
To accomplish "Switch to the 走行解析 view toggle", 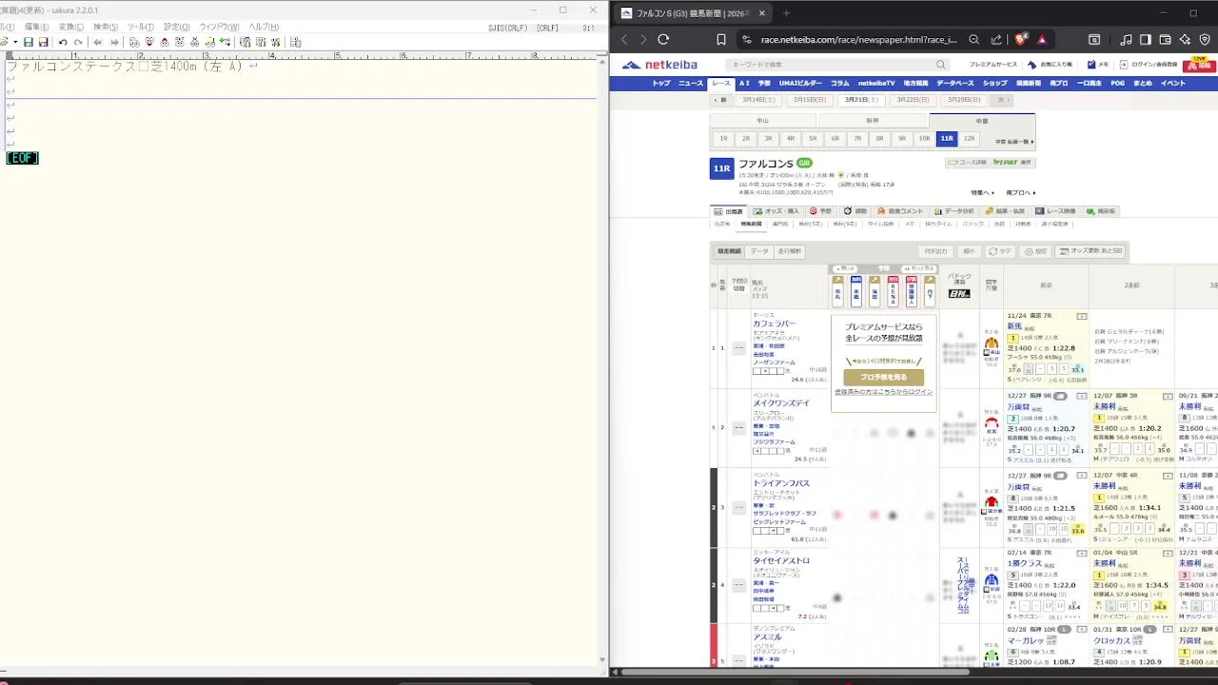I will pyautogui.click(x=790, y=251).
